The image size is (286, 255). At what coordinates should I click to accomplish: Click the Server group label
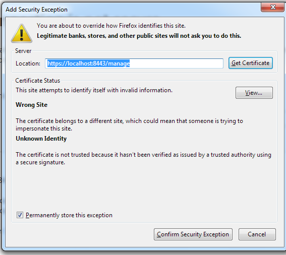click(x=23, y=51)
